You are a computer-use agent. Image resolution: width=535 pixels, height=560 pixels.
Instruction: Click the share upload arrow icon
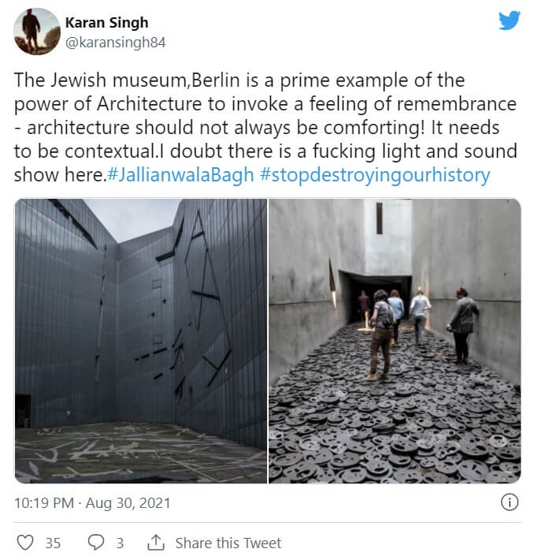pos(156,543)
